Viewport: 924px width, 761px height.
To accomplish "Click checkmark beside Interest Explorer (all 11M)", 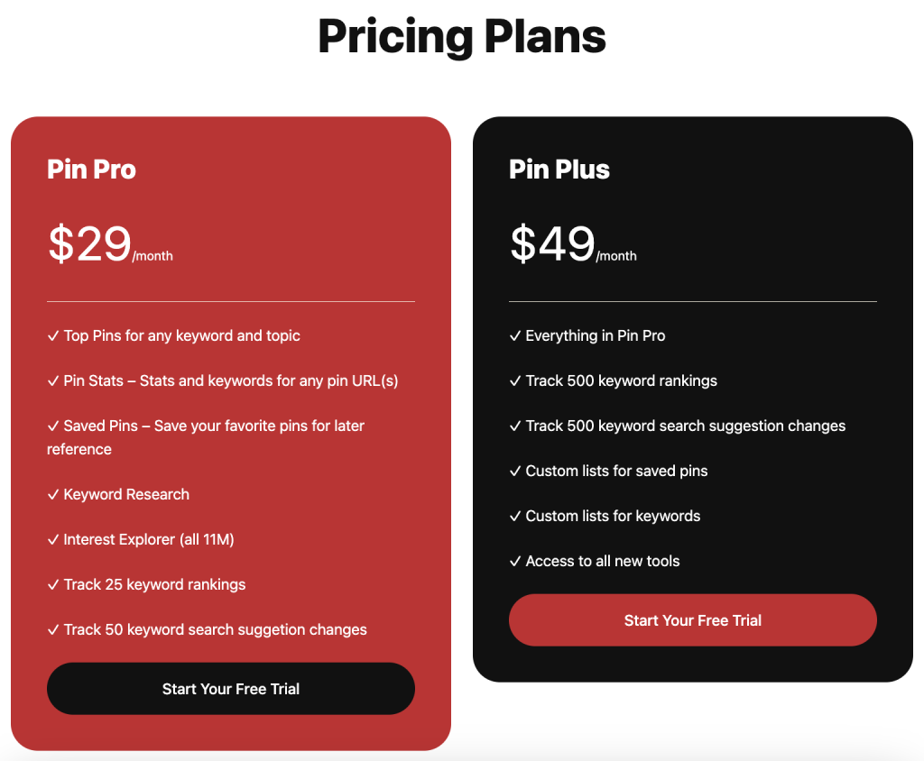I will coord(53,539).
